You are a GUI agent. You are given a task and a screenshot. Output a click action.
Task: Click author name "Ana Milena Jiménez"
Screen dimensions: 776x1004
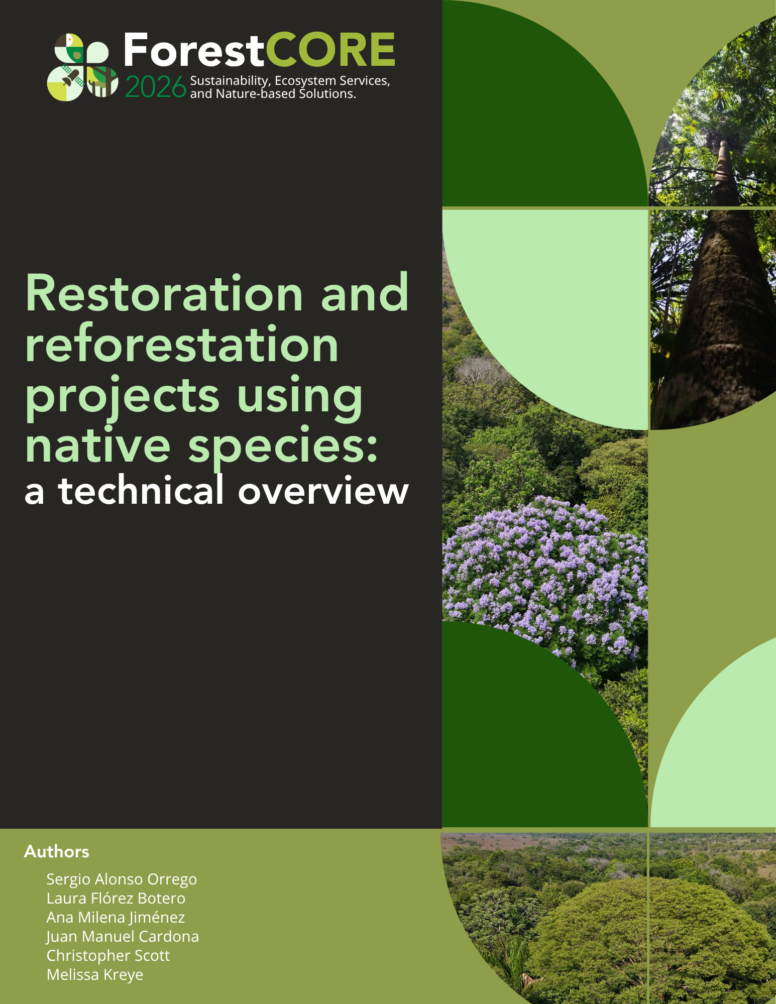pyautogui.click(x=116, y=917)
